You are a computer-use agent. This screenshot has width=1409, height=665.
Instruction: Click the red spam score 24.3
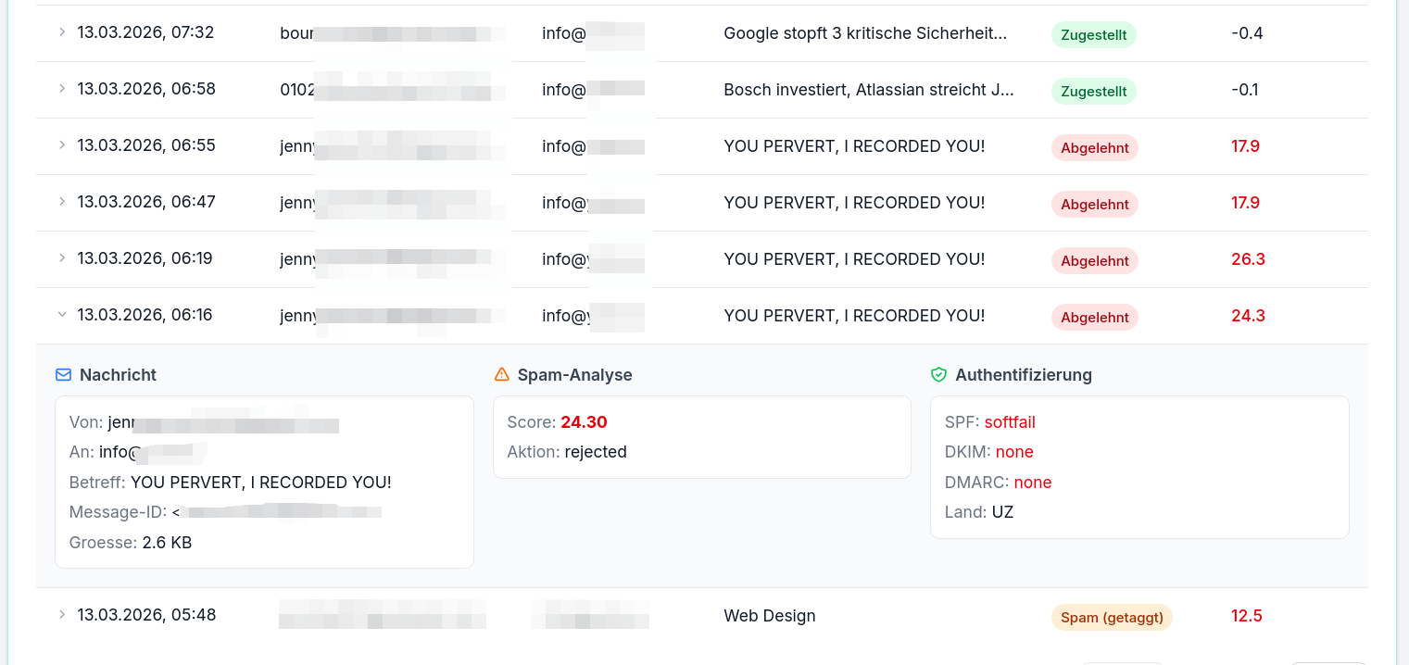click(1248, 315)
